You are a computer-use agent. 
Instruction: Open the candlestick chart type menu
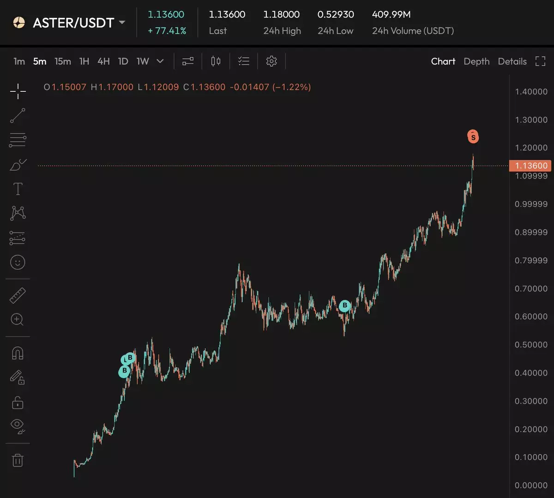click(x=216, y=61)
